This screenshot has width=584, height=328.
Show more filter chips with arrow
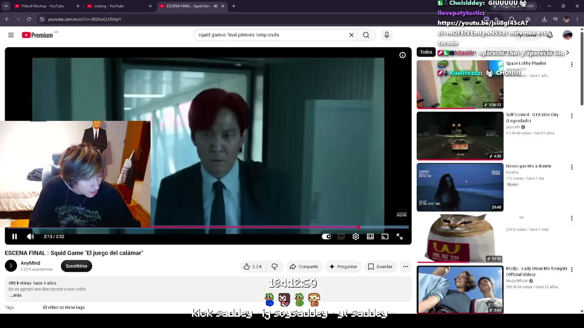tap(567, 52)
